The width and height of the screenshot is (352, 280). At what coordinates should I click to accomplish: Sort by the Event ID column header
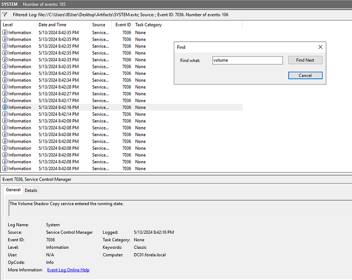tap(122, 25)
